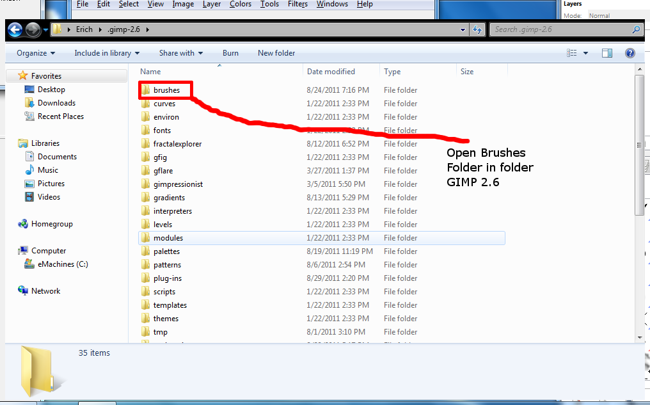
Task: Click the fonts folder icon
Action: (145, 130)
